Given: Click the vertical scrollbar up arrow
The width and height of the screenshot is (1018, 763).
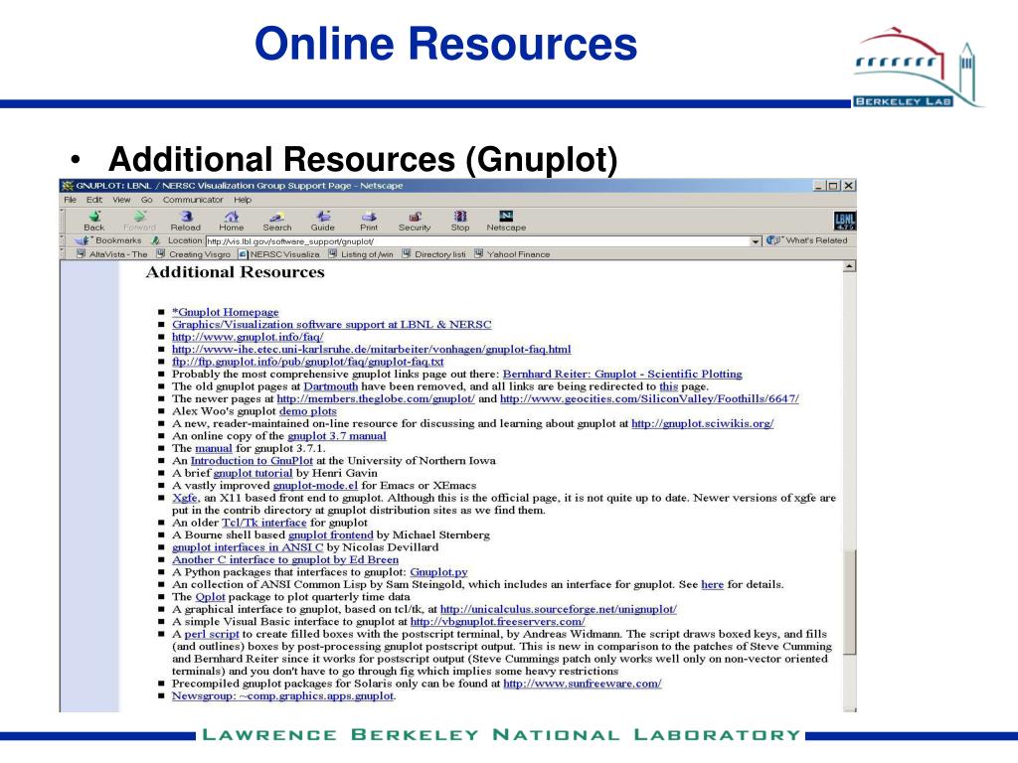Looking at the screenshot, I should [x=849, y=266].
